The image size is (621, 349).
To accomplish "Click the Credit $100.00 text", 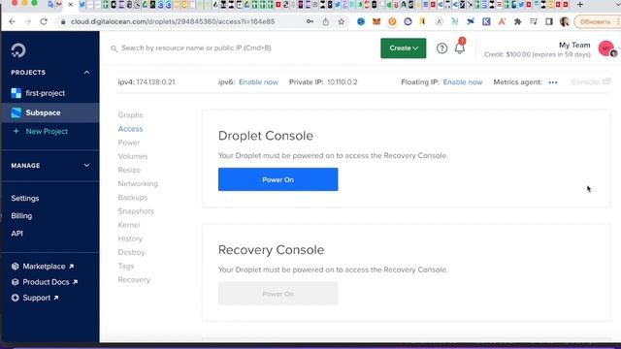I will click(x=537, y=54).
